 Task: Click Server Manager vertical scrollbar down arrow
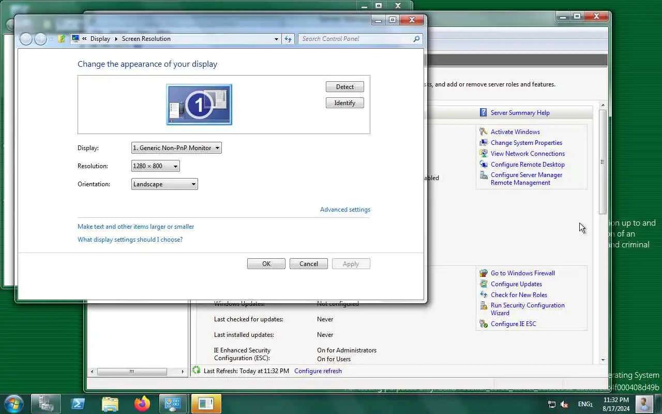[603, 360]
